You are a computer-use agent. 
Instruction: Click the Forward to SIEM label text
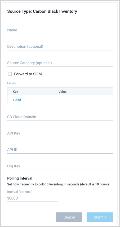(x=28, y=74)
